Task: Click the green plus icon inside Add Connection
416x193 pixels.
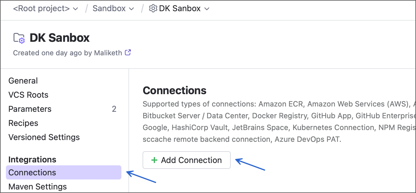Action: [154, 160]
